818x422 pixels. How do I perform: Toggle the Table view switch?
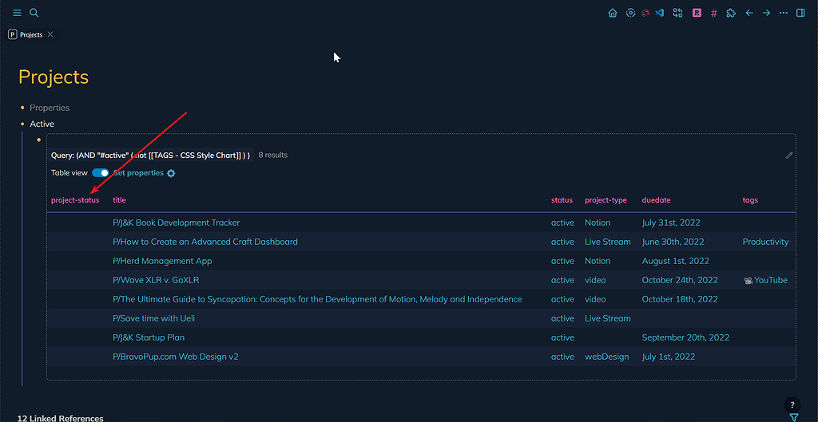101,173
